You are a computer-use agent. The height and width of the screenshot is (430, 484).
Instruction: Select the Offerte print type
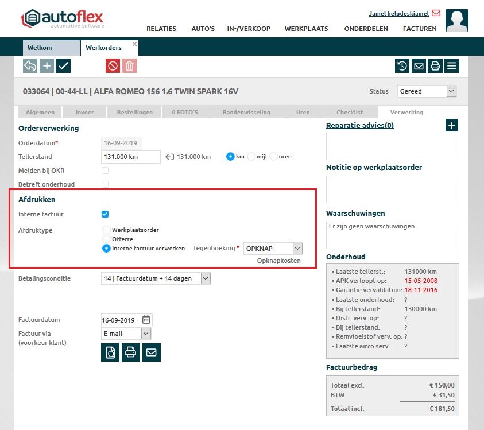(106, 239)
